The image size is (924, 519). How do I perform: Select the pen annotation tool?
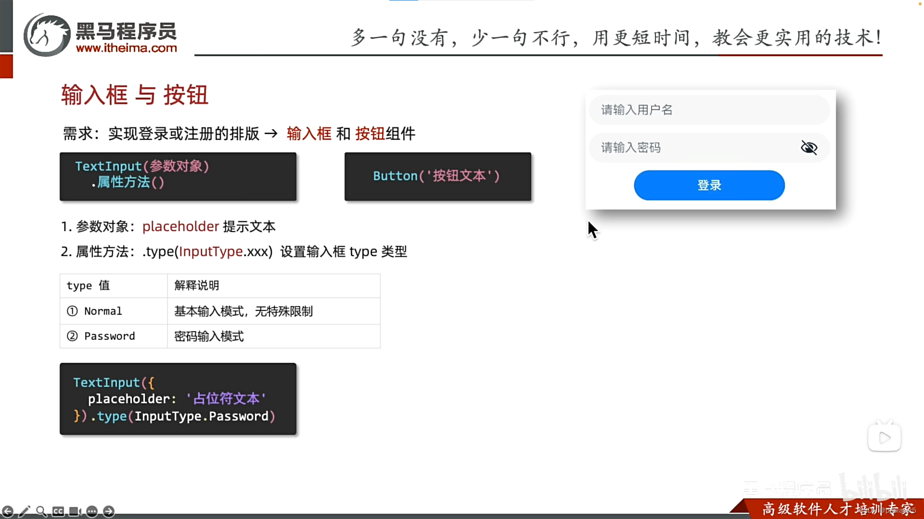pos(25,511)
